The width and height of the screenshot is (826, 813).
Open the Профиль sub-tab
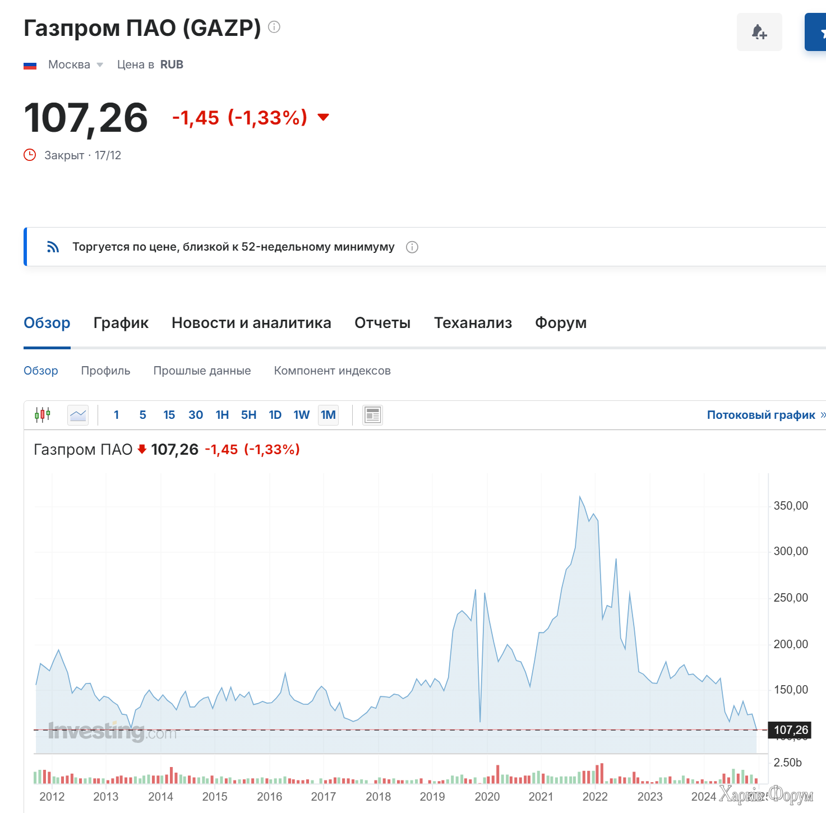coord(105,371)
